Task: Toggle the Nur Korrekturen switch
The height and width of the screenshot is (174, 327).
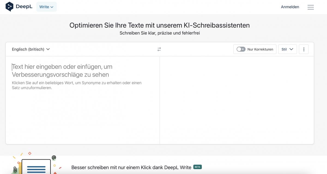Action: click(x=241, y=49)
